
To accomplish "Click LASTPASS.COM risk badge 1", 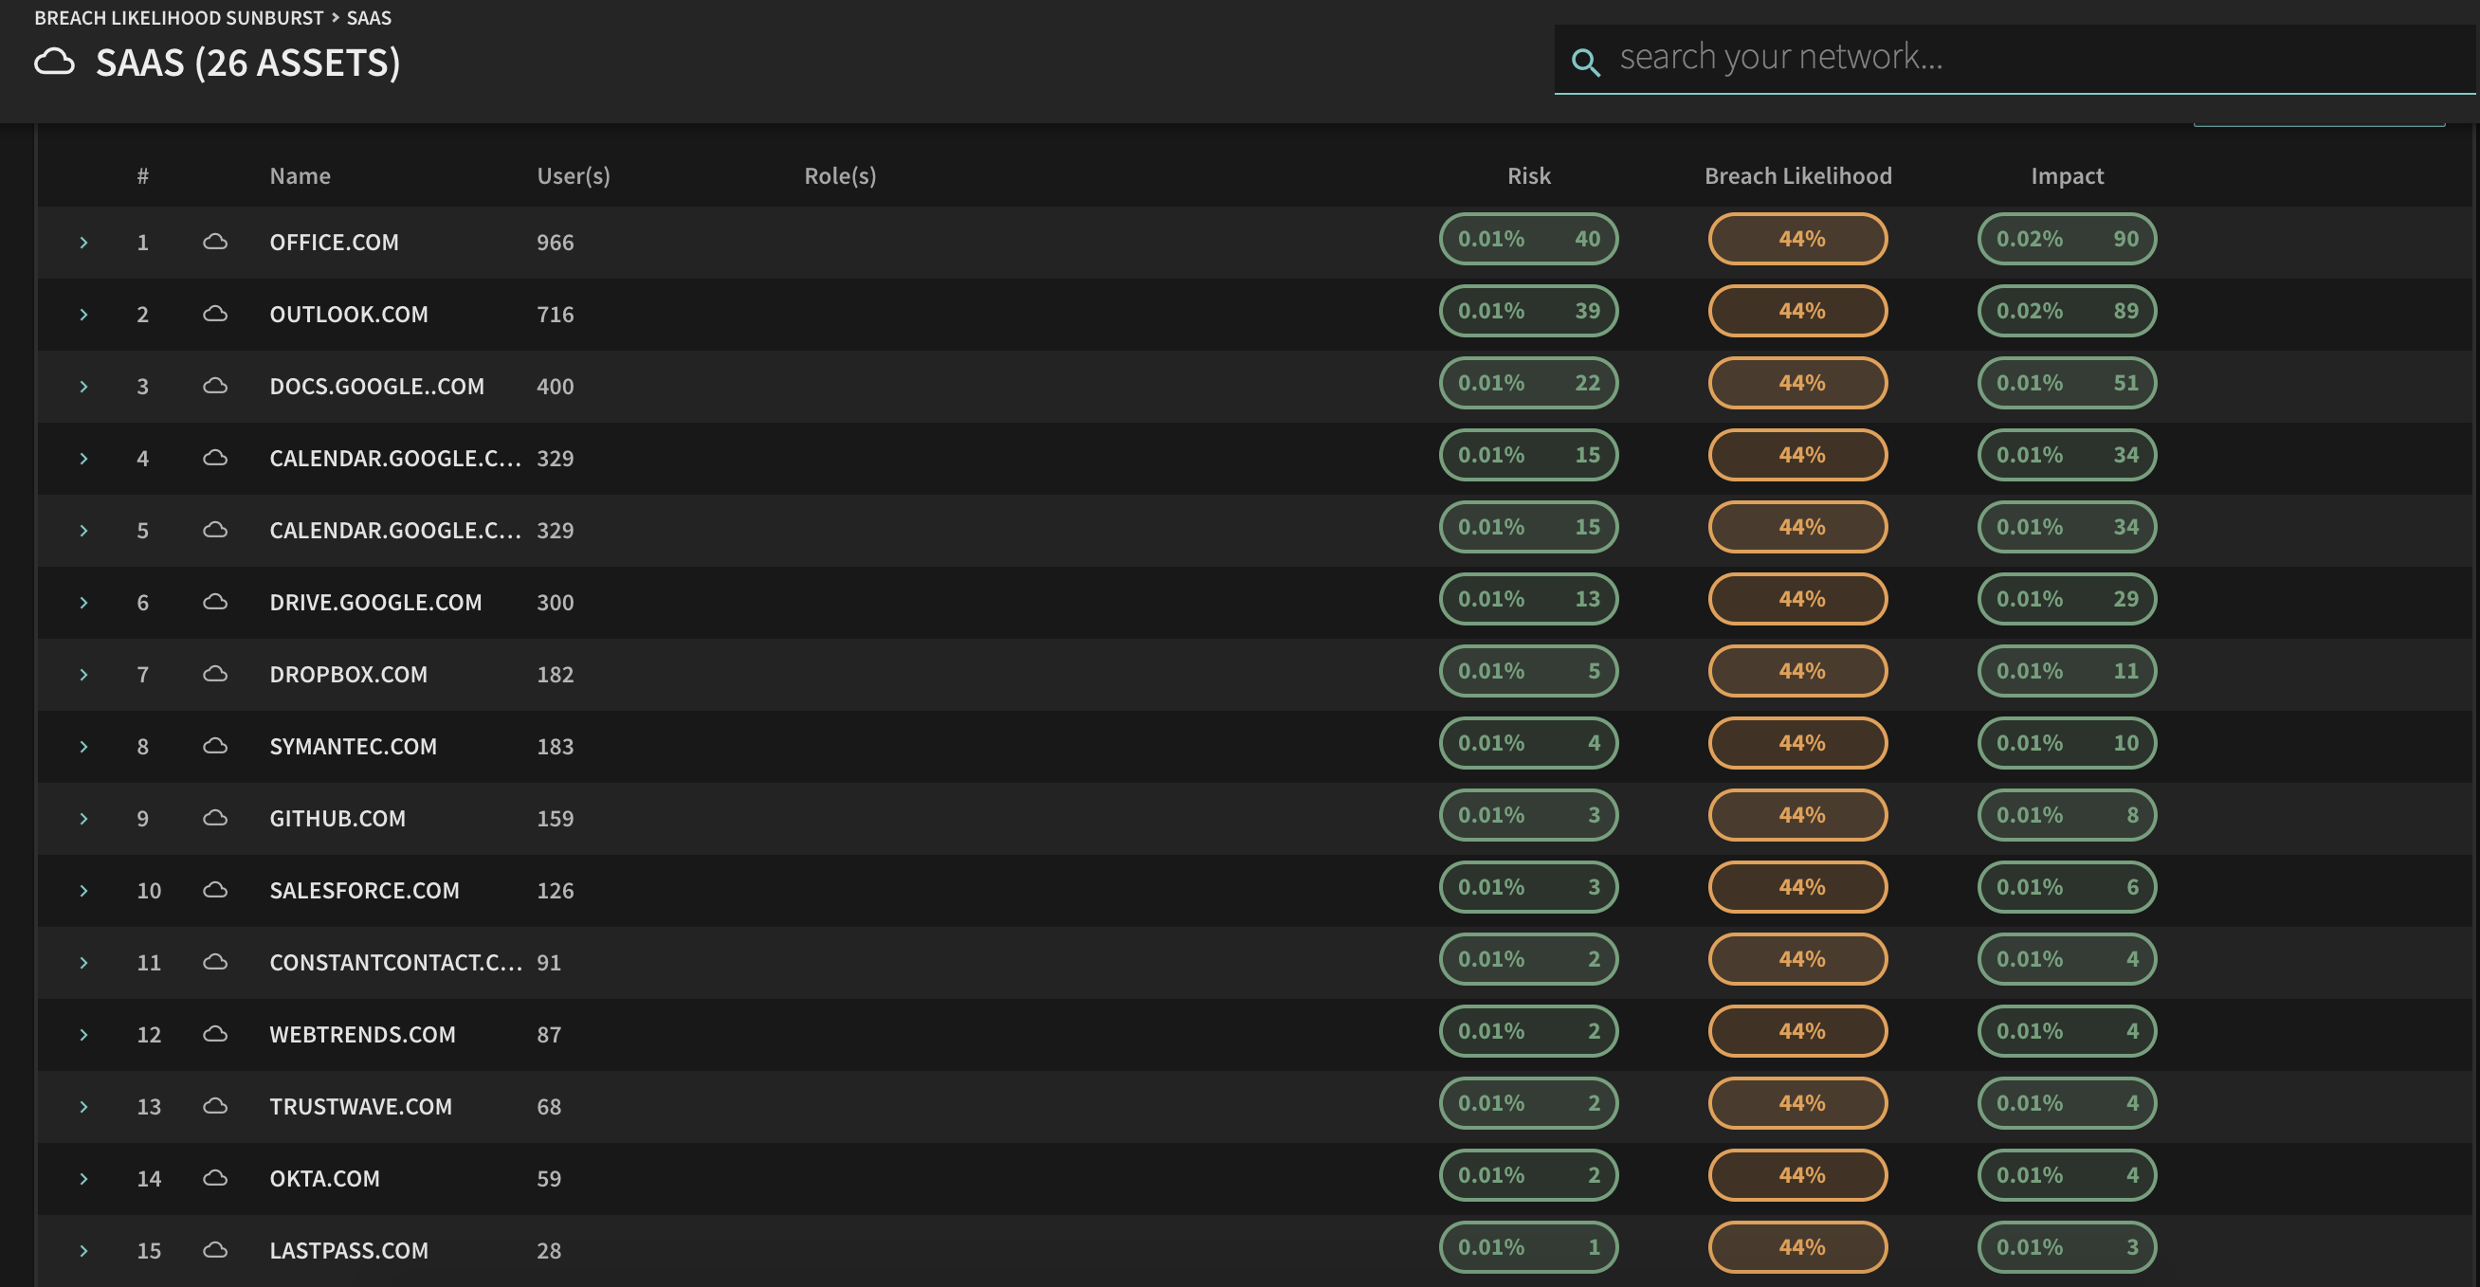I will pyautogui.click(x=1528, y=1247).
